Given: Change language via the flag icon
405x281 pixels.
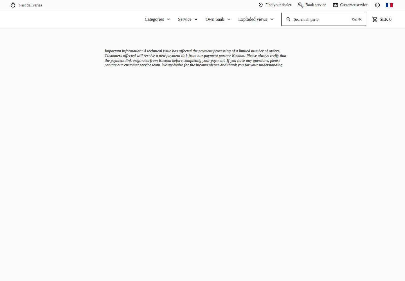Looking at the screenshot, I should (x=389, y=5).
